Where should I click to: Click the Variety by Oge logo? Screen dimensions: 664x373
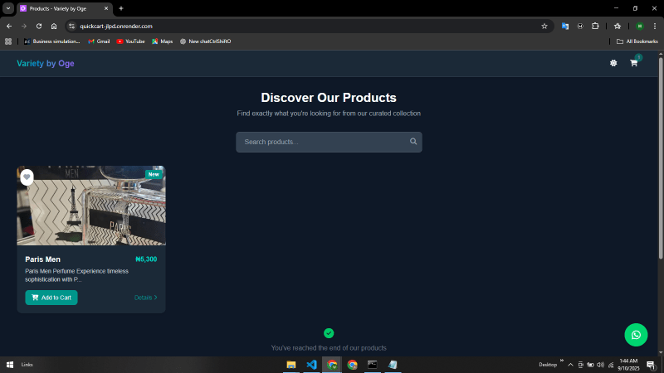point(46,64)
